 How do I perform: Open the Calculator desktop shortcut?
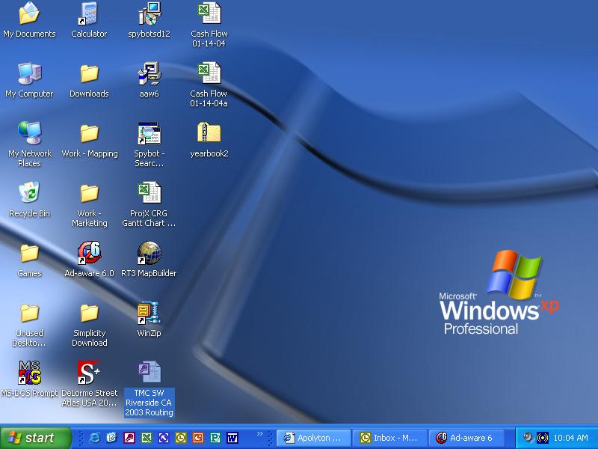(x=89, y=14)
